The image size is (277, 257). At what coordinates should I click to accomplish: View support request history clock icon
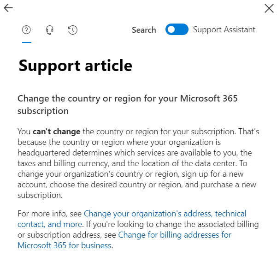tap(73, 30)
